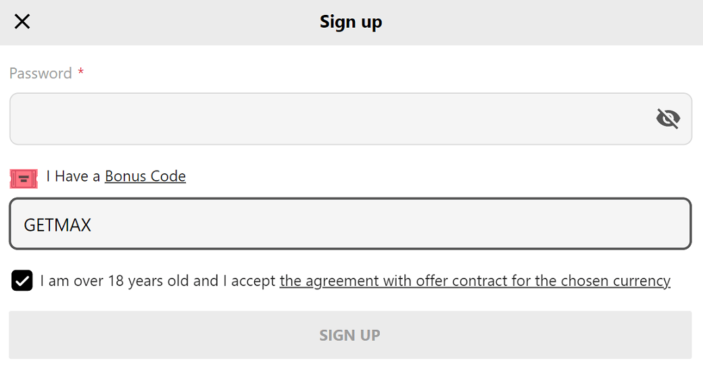Screen dimensions: 703x373
Task: Click the gray header bar next to the title
Action: (538, 22)
